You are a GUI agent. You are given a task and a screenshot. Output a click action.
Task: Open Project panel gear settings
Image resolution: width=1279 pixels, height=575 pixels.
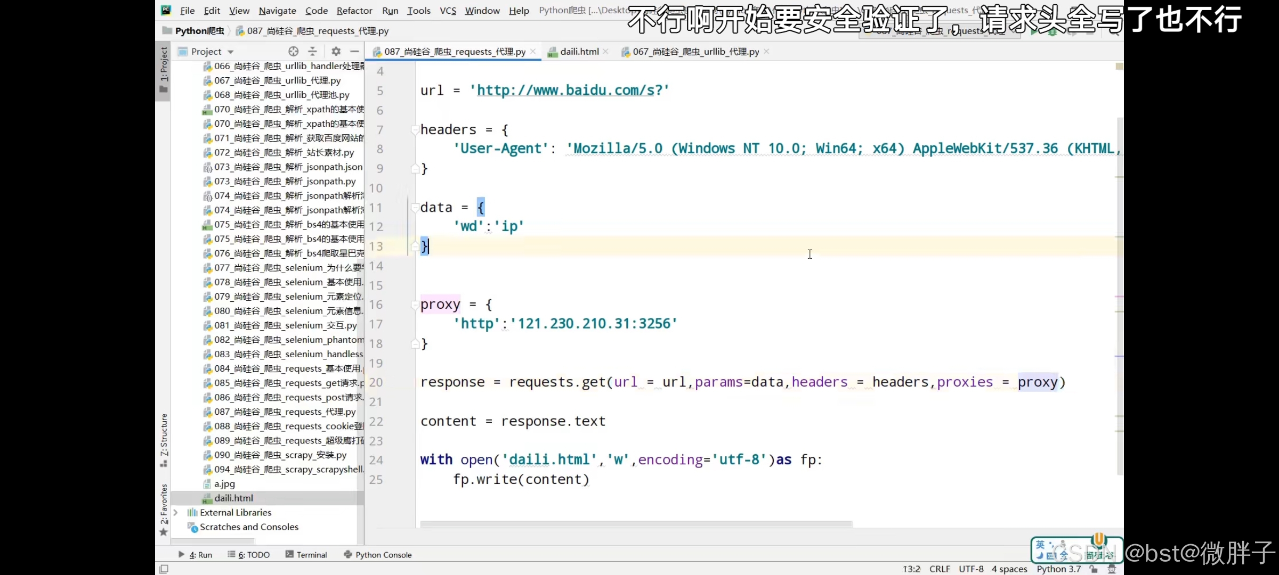click(x=336, y=51)
